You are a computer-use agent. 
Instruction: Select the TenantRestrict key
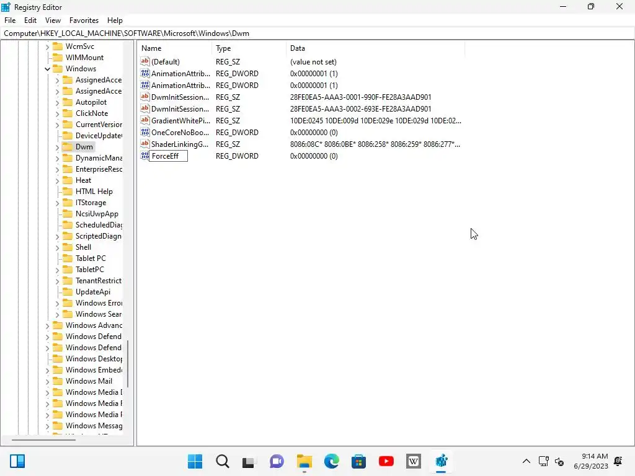coord(99,281)
